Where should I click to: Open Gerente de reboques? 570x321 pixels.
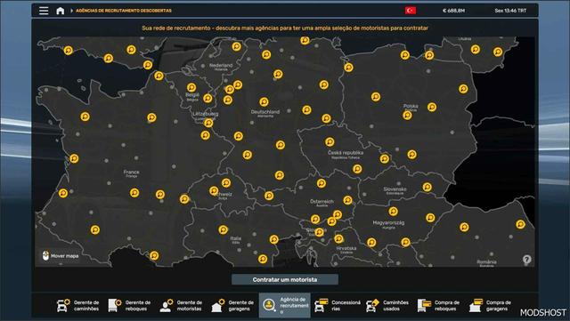click(129, 305)
